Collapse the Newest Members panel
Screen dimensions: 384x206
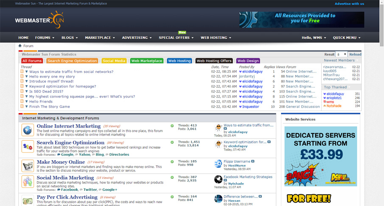tap(357, 60)
